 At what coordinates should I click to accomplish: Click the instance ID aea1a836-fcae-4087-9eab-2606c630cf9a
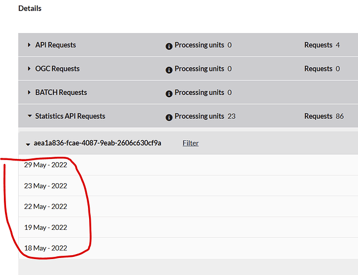[97, 143]
